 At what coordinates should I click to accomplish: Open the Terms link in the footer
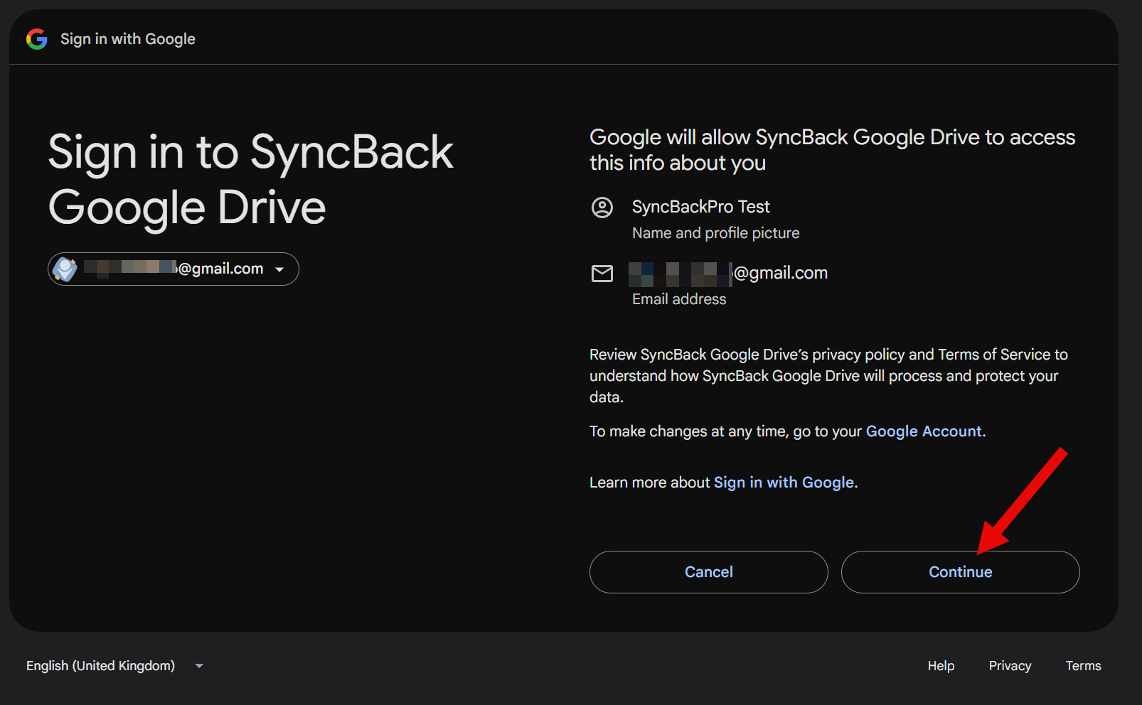click(x=1083, y=666)
